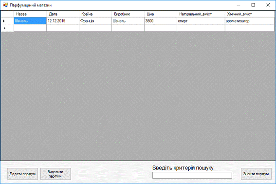
Task: Click the Видалити парфум button
Action: 55,174
